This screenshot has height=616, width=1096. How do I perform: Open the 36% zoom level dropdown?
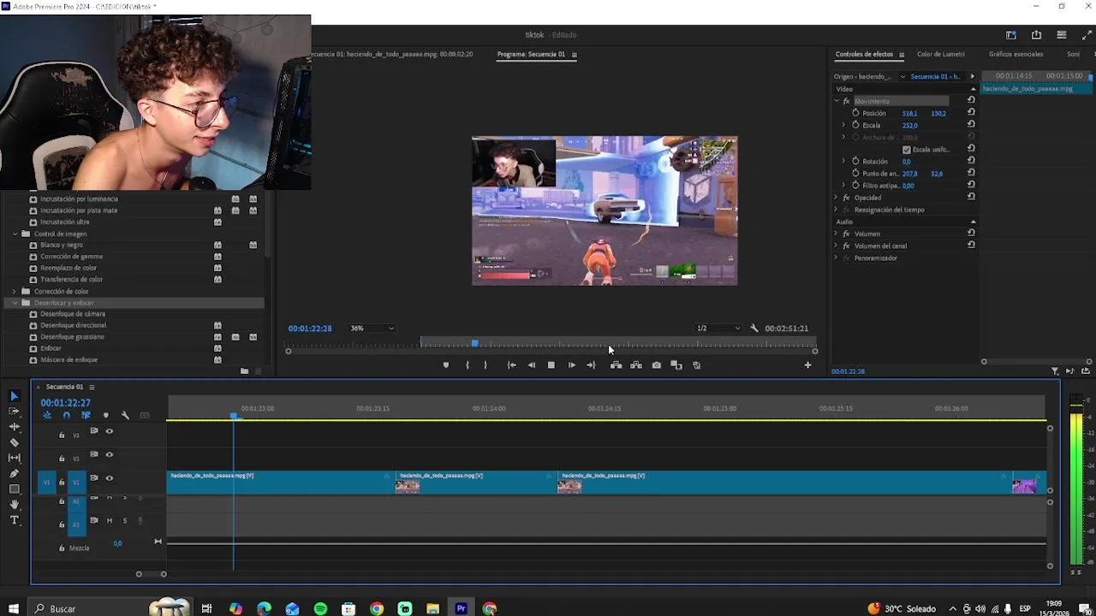[x=372, y=329]
